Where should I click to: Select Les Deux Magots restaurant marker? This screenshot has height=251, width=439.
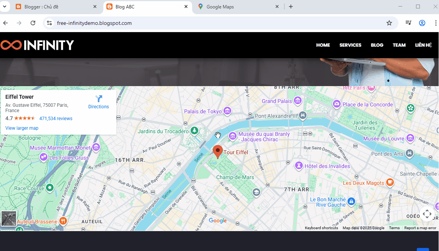click(390, 182)
